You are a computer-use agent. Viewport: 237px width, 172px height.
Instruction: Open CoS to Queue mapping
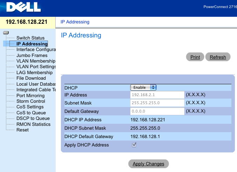click(31, 113)
